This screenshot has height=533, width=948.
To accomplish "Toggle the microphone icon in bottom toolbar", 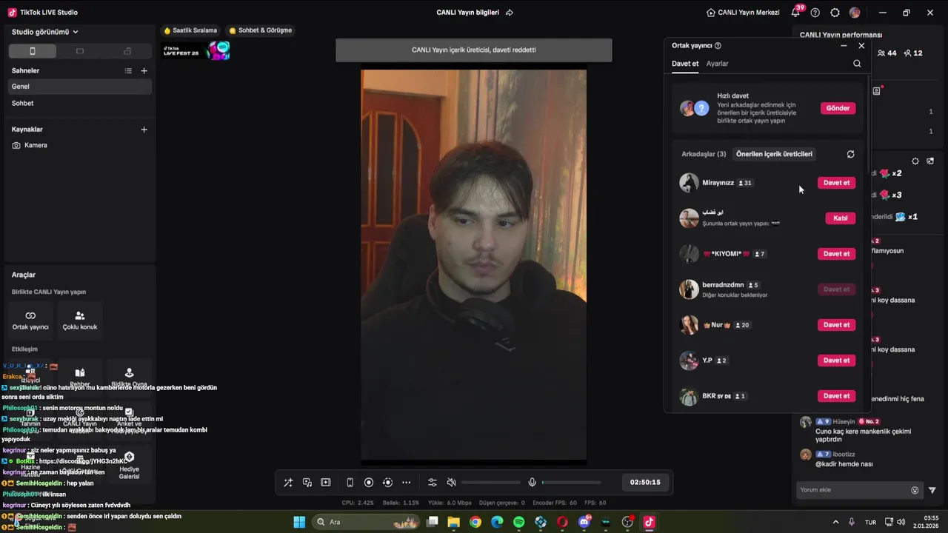I will pyautogui.click(x=532, y=483).
